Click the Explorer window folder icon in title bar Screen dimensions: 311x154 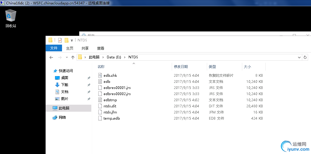[x=51, y=40]
